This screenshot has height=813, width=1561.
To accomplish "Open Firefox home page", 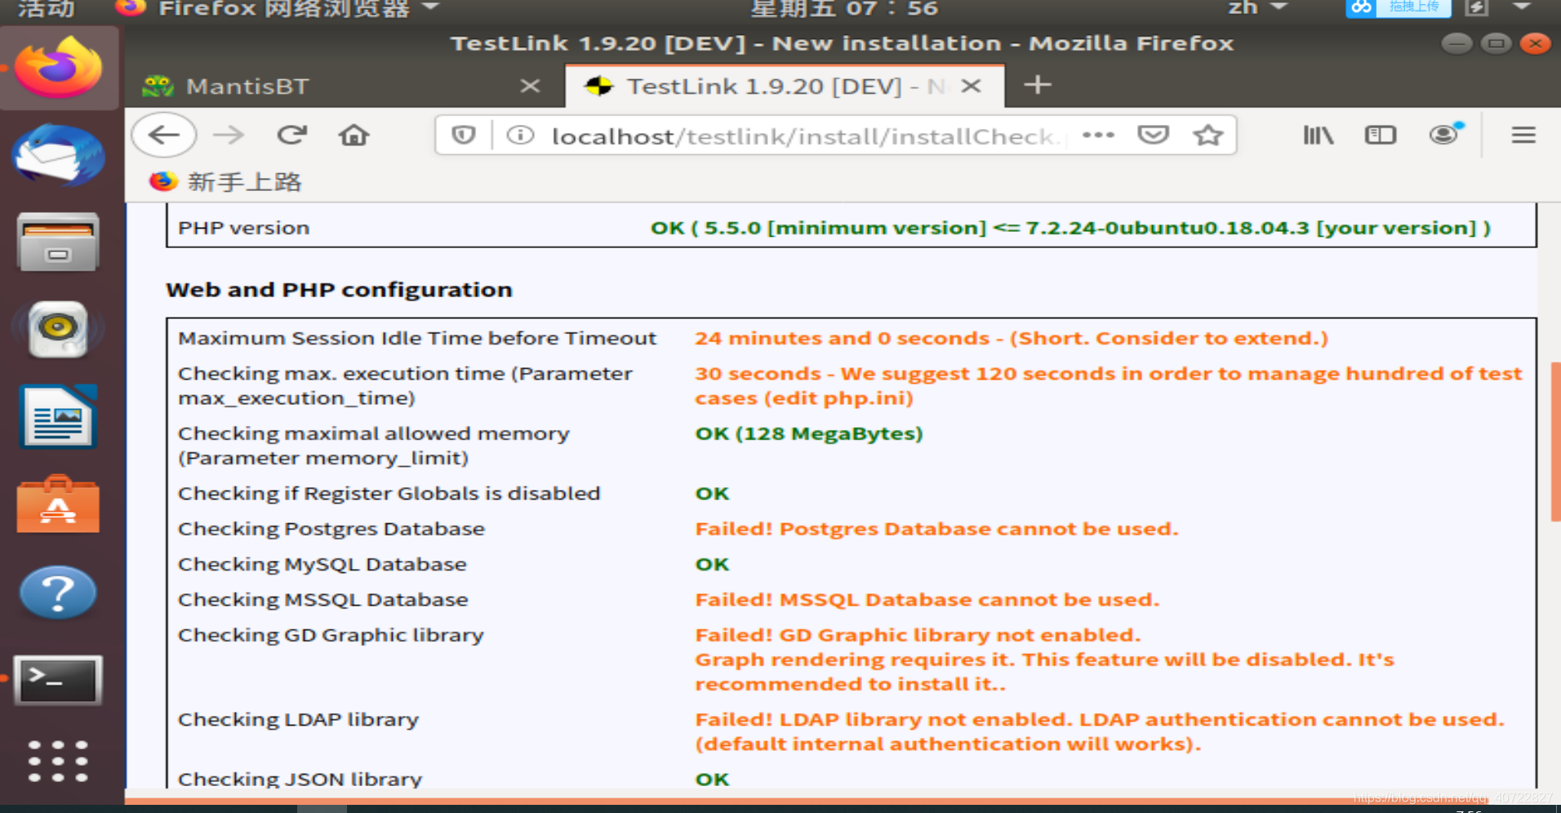I will pyautogui.click(x=354, y=135).
